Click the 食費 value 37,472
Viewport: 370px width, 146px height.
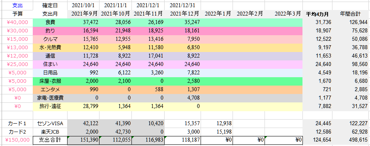(x=83, y=22)
